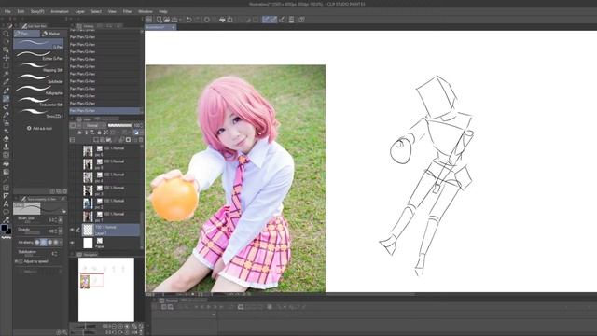This screenshot has width=597, height=336.
Task: Select the Eyedropper tool
Action: tap(6, 82)
